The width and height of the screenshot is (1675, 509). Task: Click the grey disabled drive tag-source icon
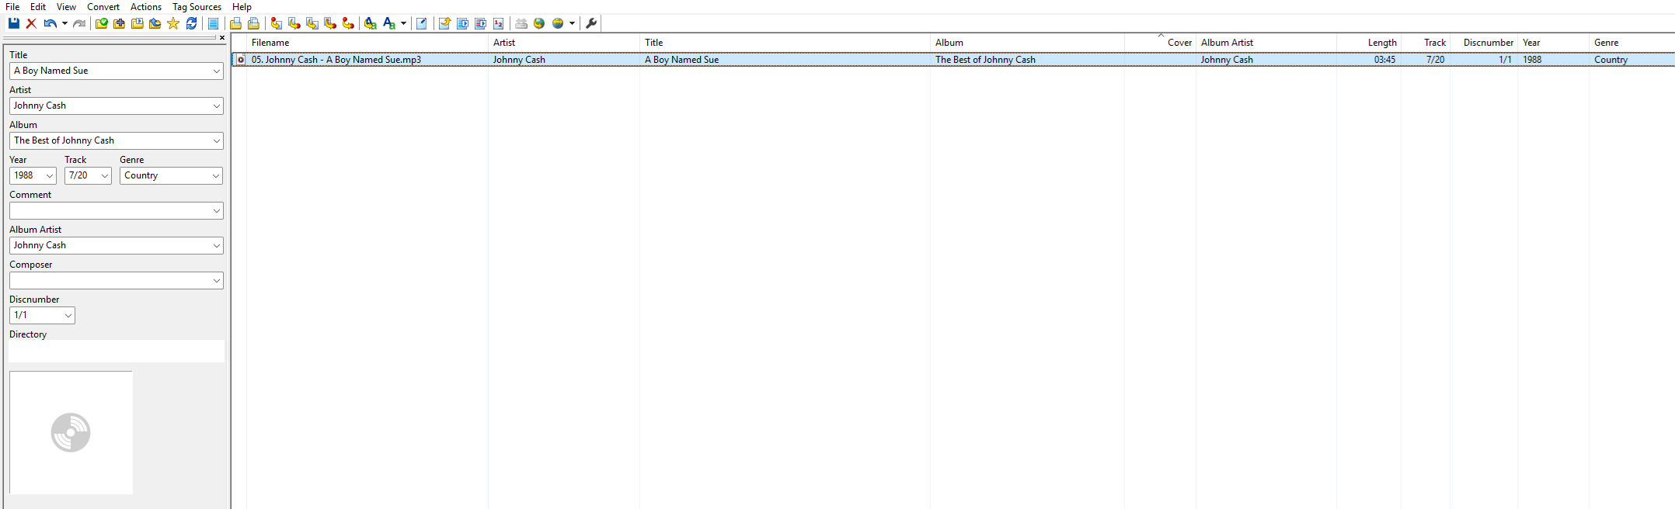(521, 23)
